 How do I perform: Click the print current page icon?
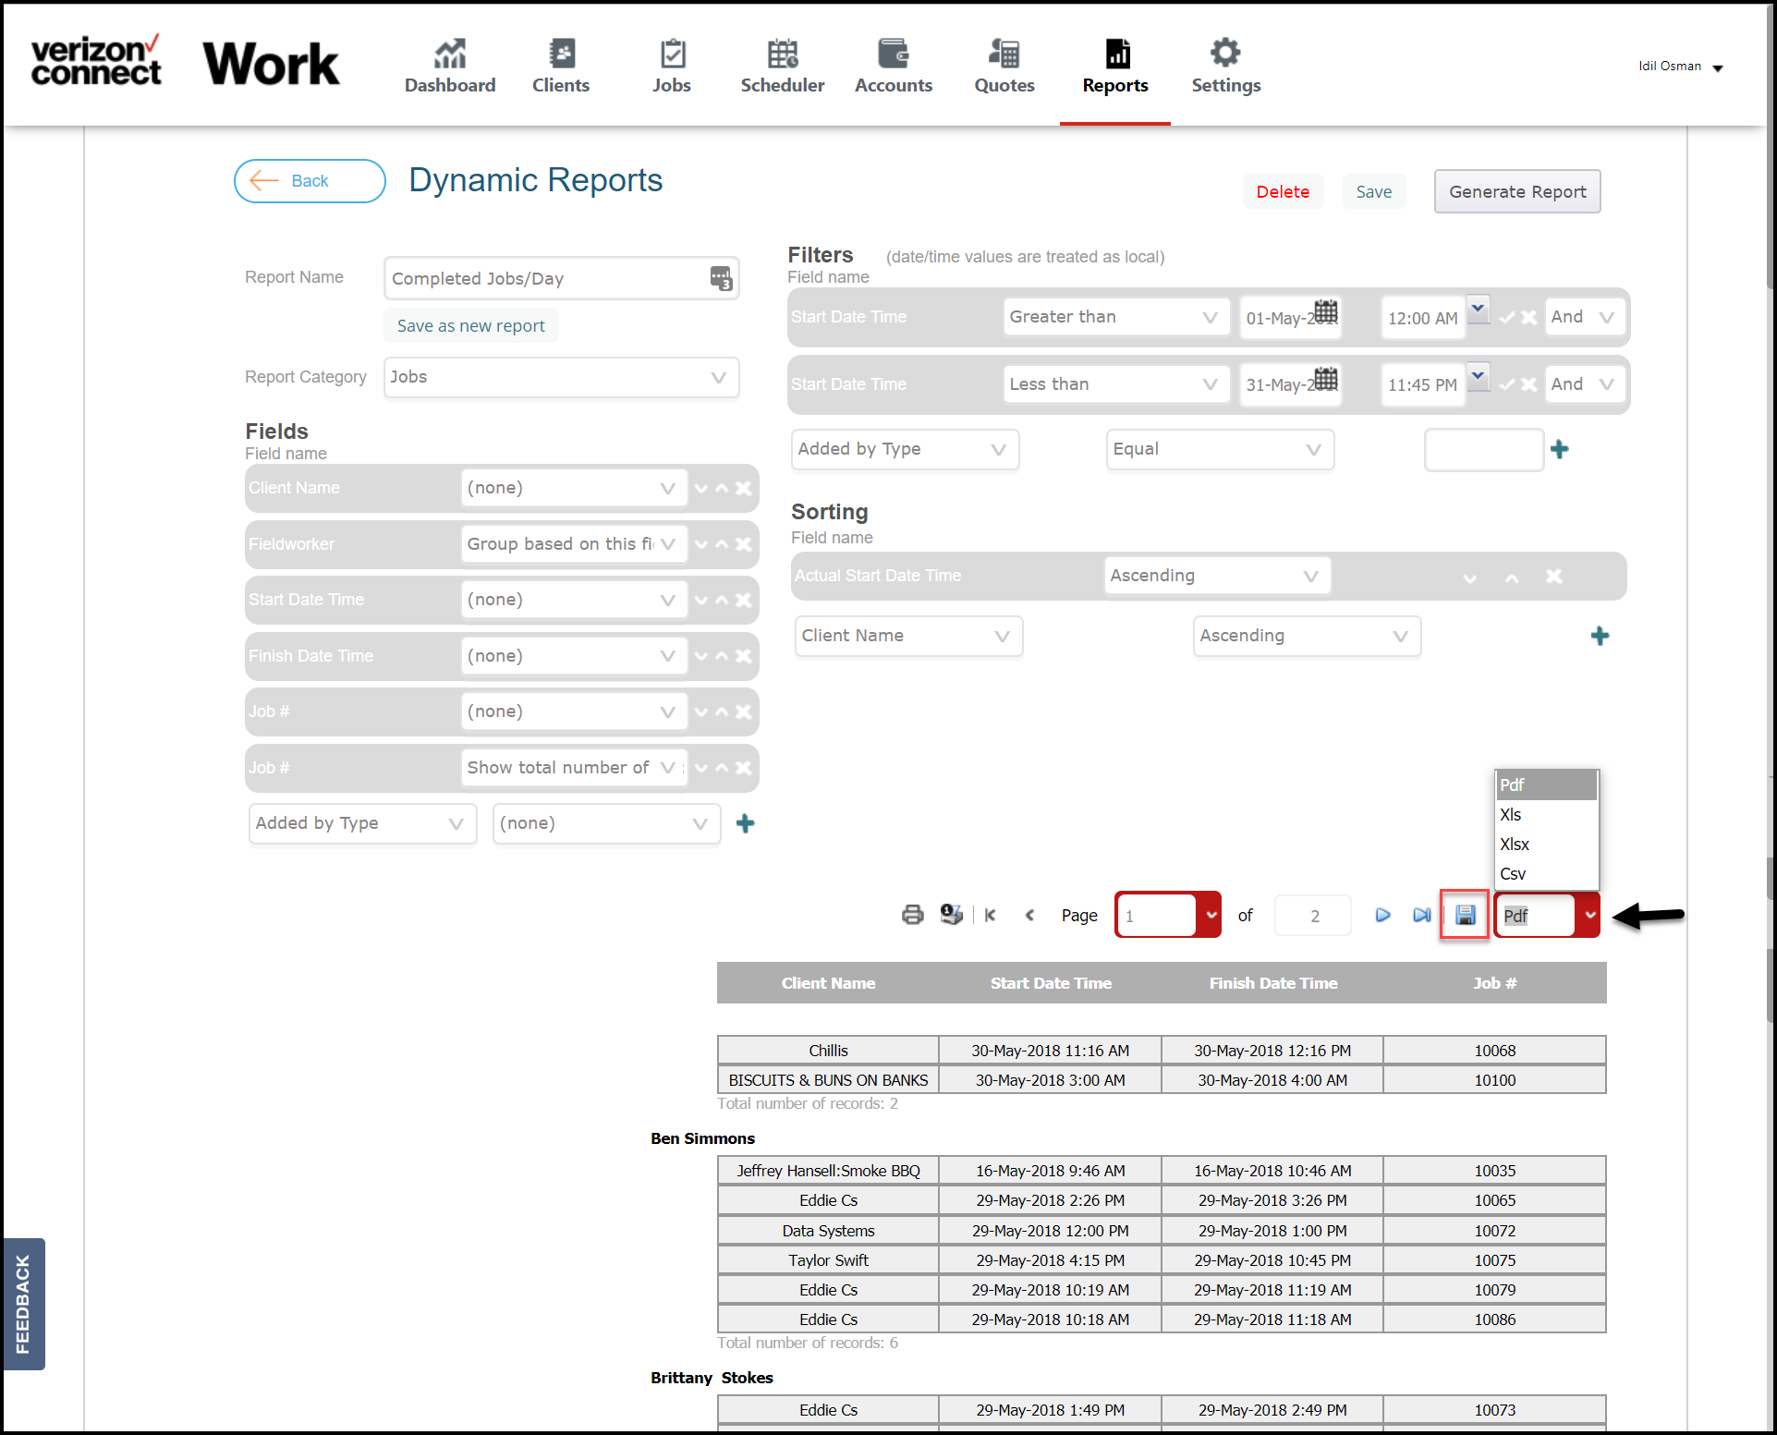tap(951, 915)
